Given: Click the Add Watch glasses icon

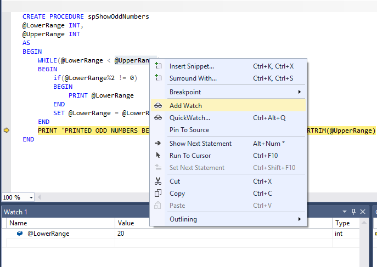Looking at the screenshot, I should 158,106.
